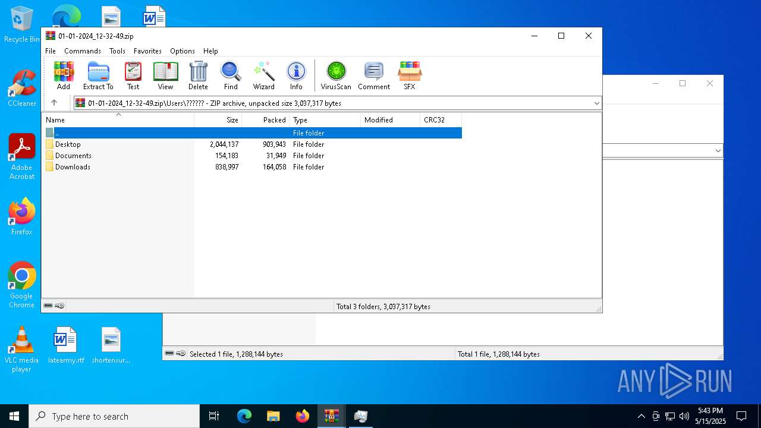Sort by the Modified column header
The width and height of the screenshot is (761, 428).
click(390, 119)
